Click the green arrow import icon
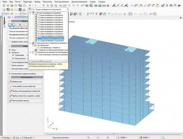 tap(20, 5)
